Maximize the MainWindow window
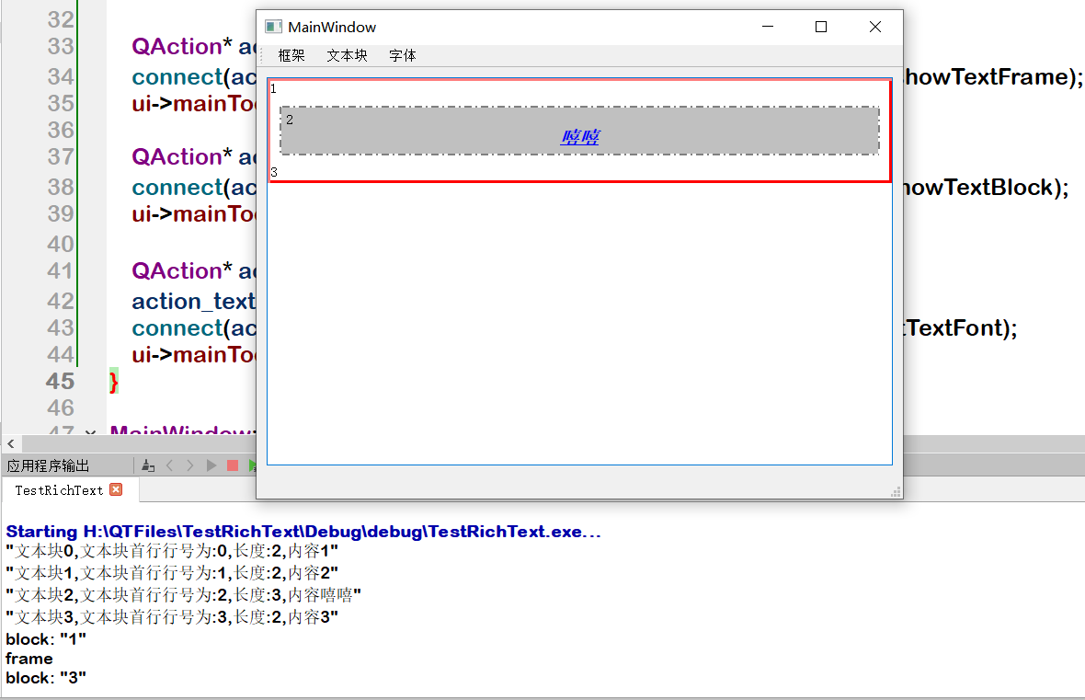The height and width of the screenshot is (700, 1085). [x=821, y=27]
